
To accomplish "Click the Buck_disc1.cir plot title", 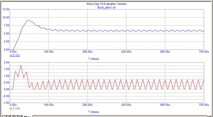I will (x=107, y=7).
